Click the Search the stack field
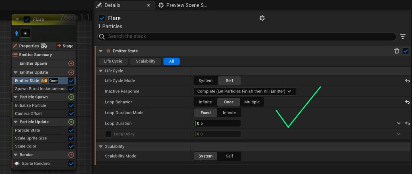 pos(247,37)
